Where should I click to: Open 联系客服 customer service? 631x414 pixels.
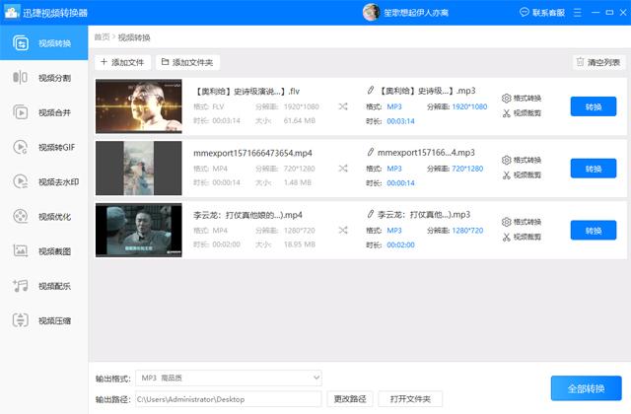pos(542,13)
